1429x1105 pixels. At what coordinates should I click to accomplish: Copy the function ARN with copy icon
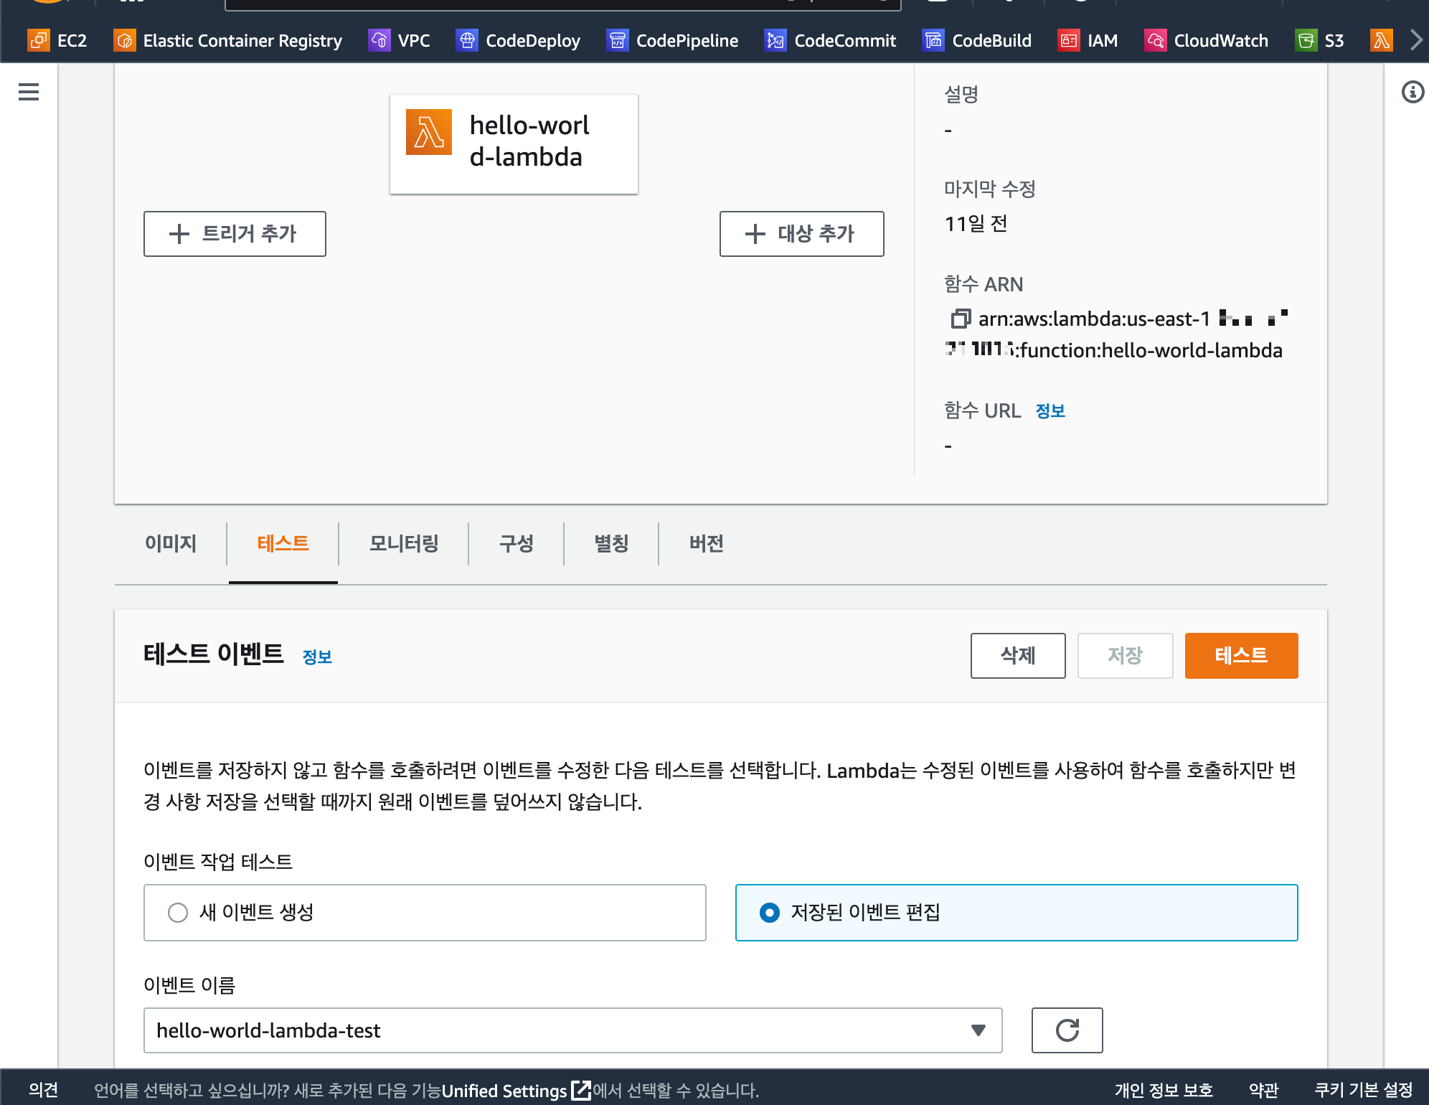pos(960,318)
